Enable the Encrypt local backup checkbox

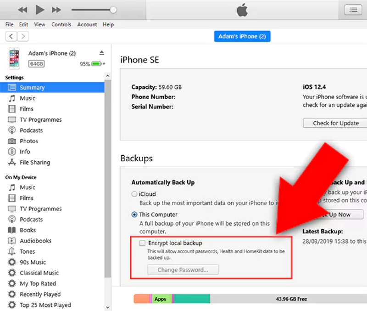(x=142, y=243)
